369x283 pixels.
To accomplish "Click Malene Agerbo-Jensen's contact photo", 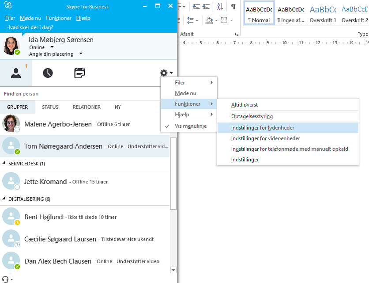I will [11, 123].
